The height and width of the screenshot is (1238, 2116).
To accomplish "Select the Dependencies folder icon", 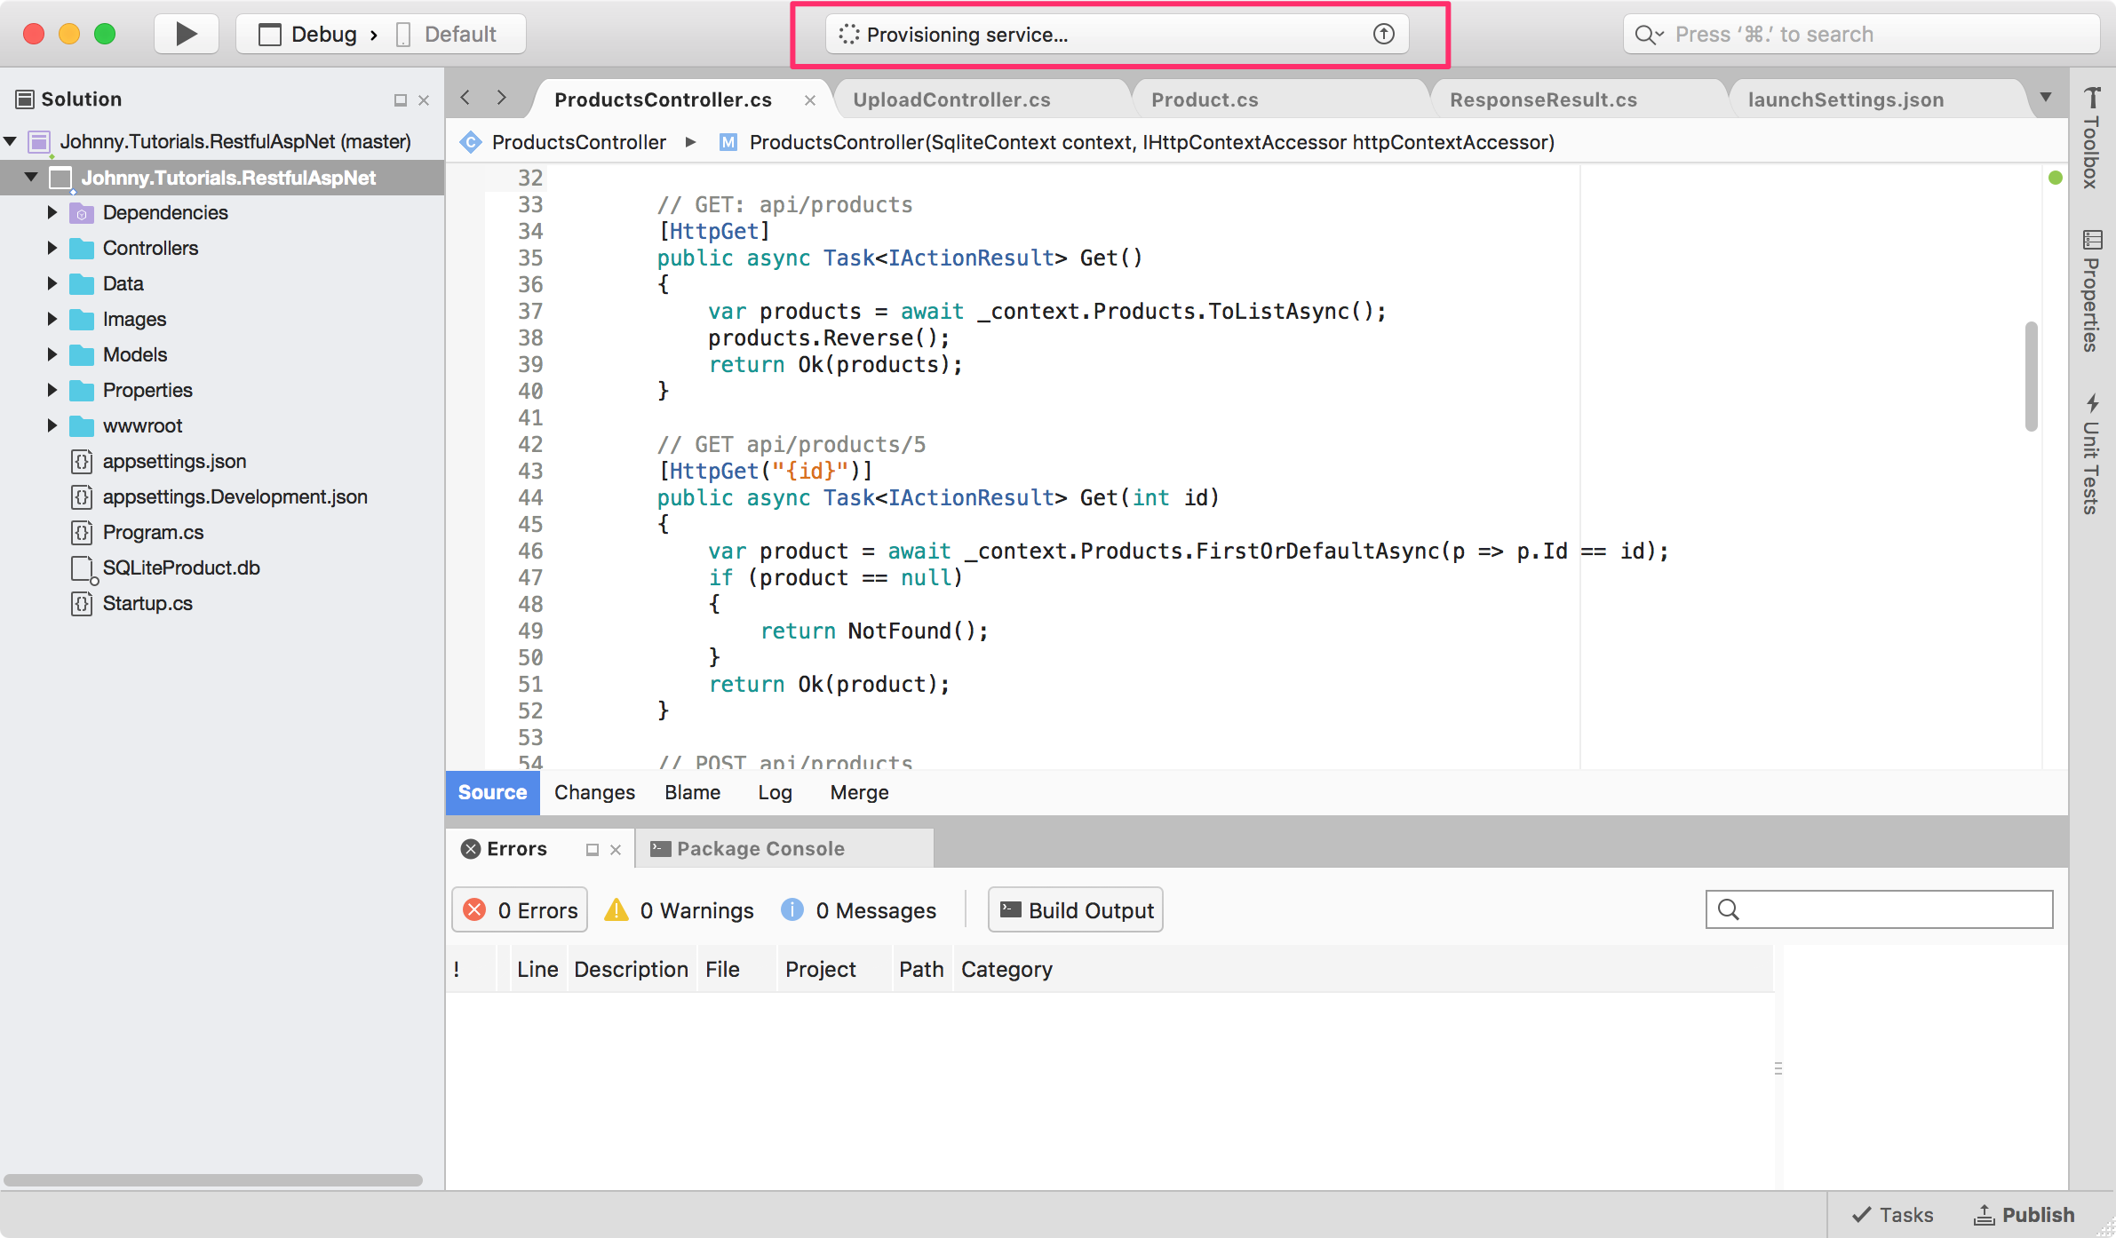I will pos(82,213).
